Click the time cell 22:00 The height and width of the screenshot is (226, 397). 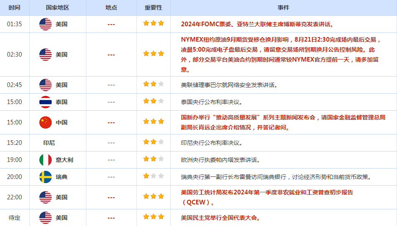15,197
